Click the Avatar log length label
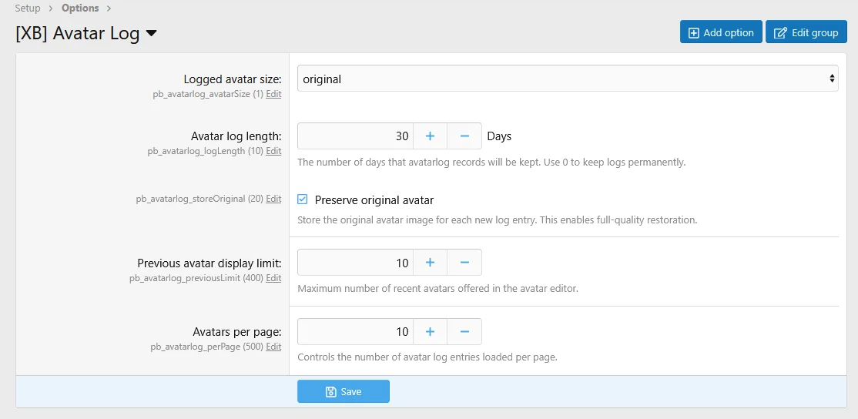This screenshot has width=858, height=419. (x=236, y=136)
